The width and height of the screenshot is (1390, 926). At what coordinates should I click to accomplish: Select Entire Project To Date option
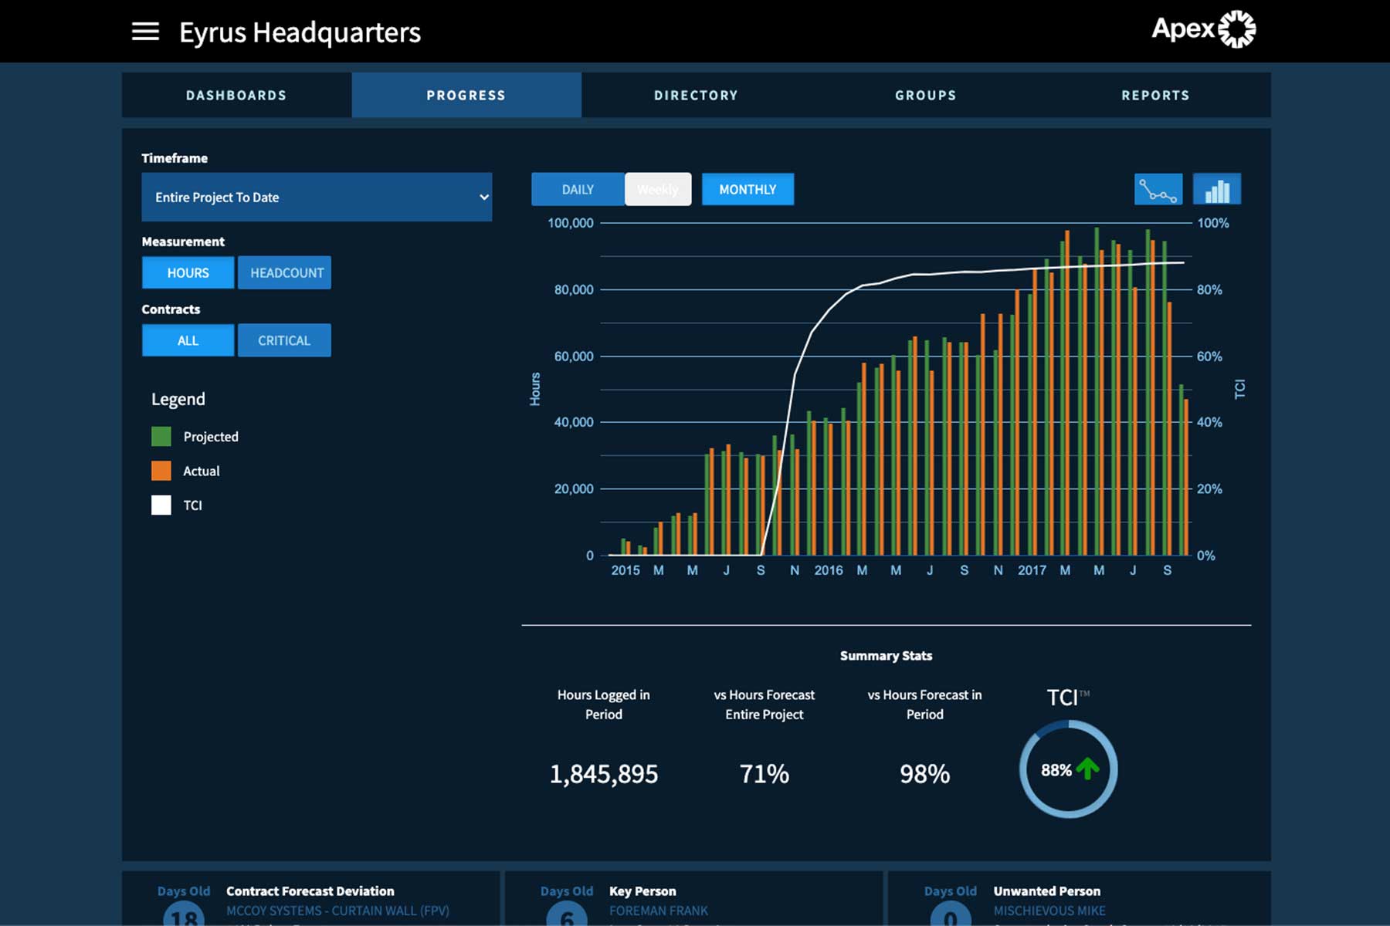tap(217, 198)
